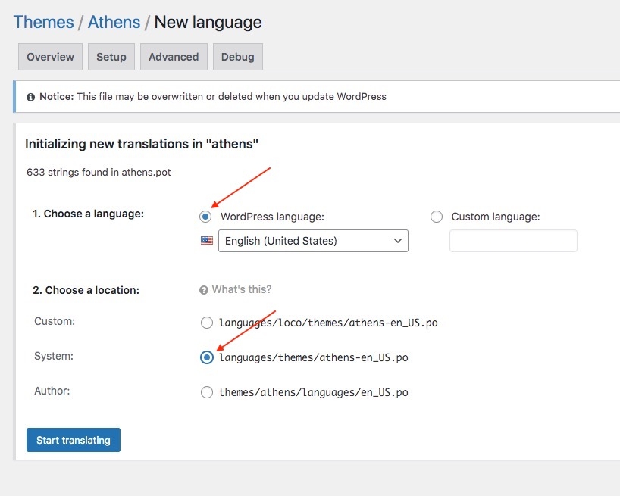Choose the Author location radio button

pos(207,392)
